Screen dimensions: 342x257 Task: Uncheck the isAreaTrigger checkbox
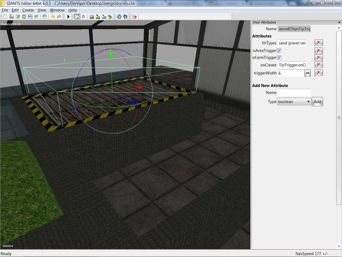click(x=279, y=51)
